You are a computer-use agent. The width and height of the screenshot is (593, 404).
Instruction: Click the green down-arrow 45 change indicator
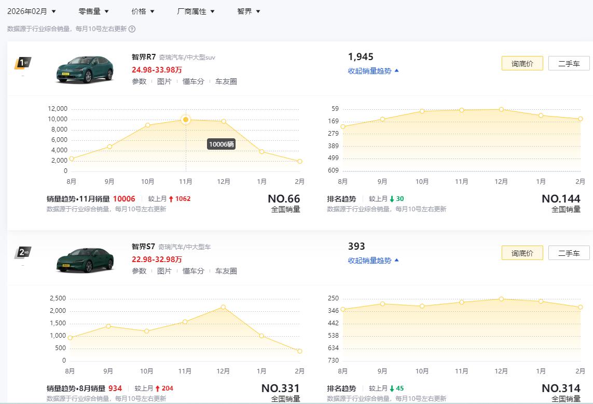[x=397, y=388]
